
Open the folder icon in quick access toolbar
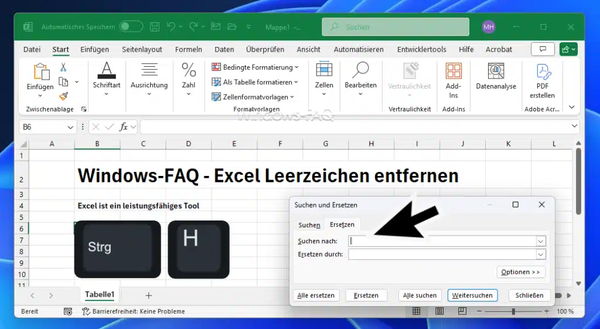coord(232,27)
